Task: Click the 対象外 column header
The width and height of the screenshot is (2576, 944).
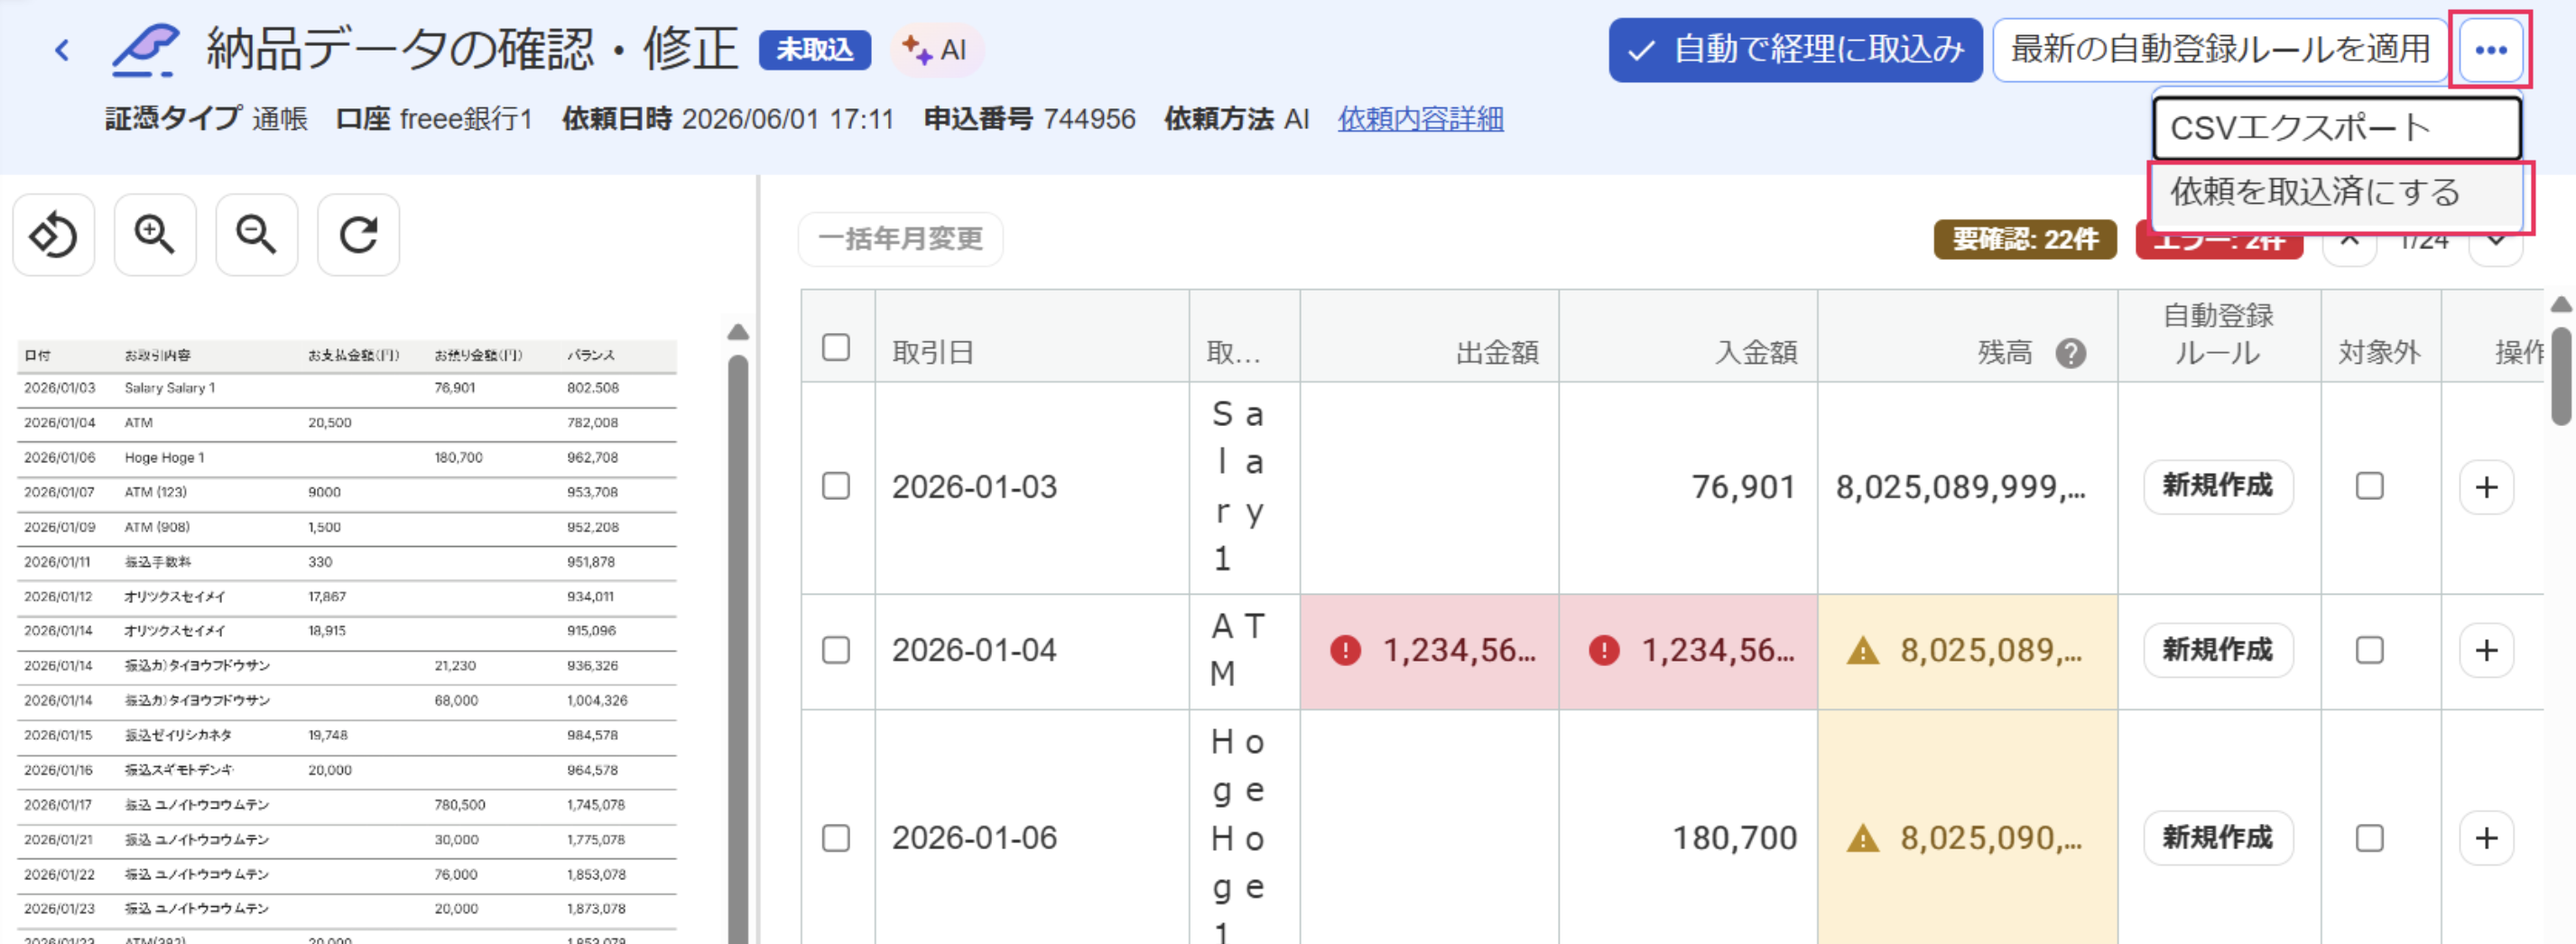Action: coord(2380,337)
